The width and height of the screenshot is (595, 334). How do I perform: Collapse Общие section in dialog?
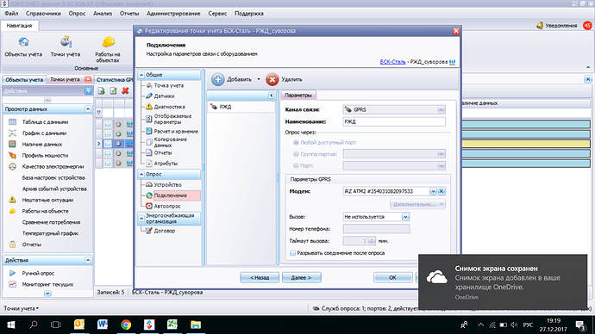[x=141, y=75]
